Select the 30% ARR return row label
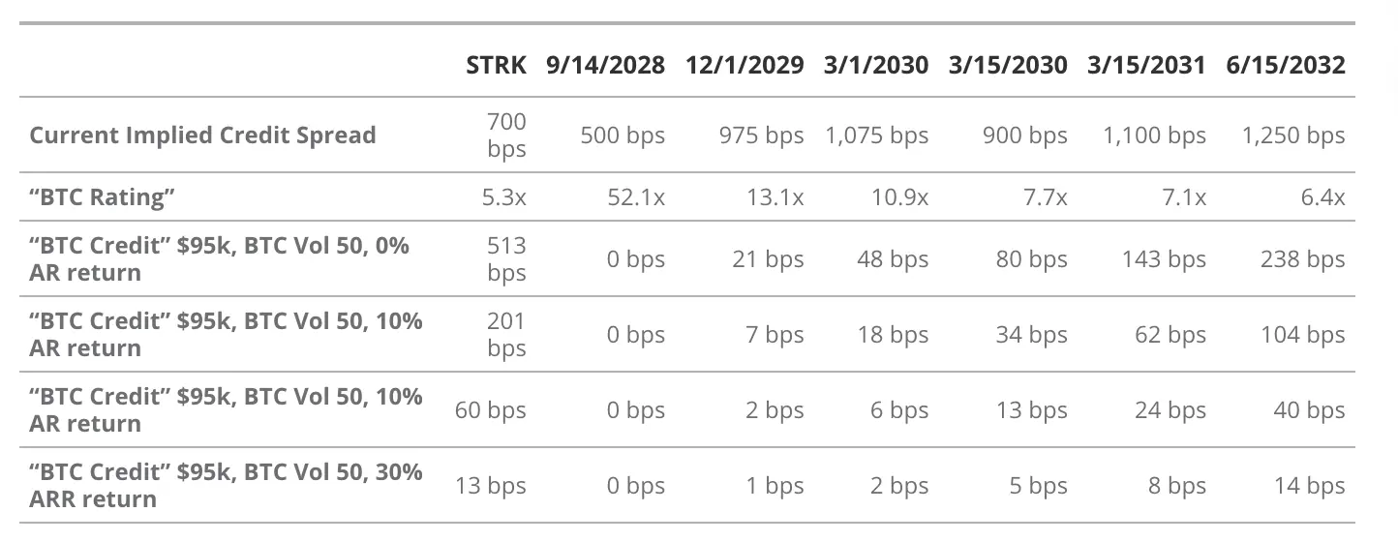Viewport: 1398px width, 542px height. (x=226, y=485)
